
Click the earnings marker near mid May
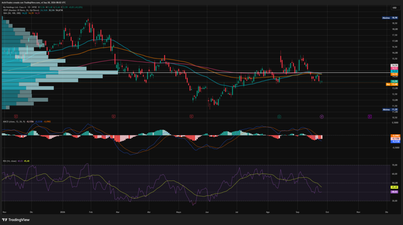192,116
